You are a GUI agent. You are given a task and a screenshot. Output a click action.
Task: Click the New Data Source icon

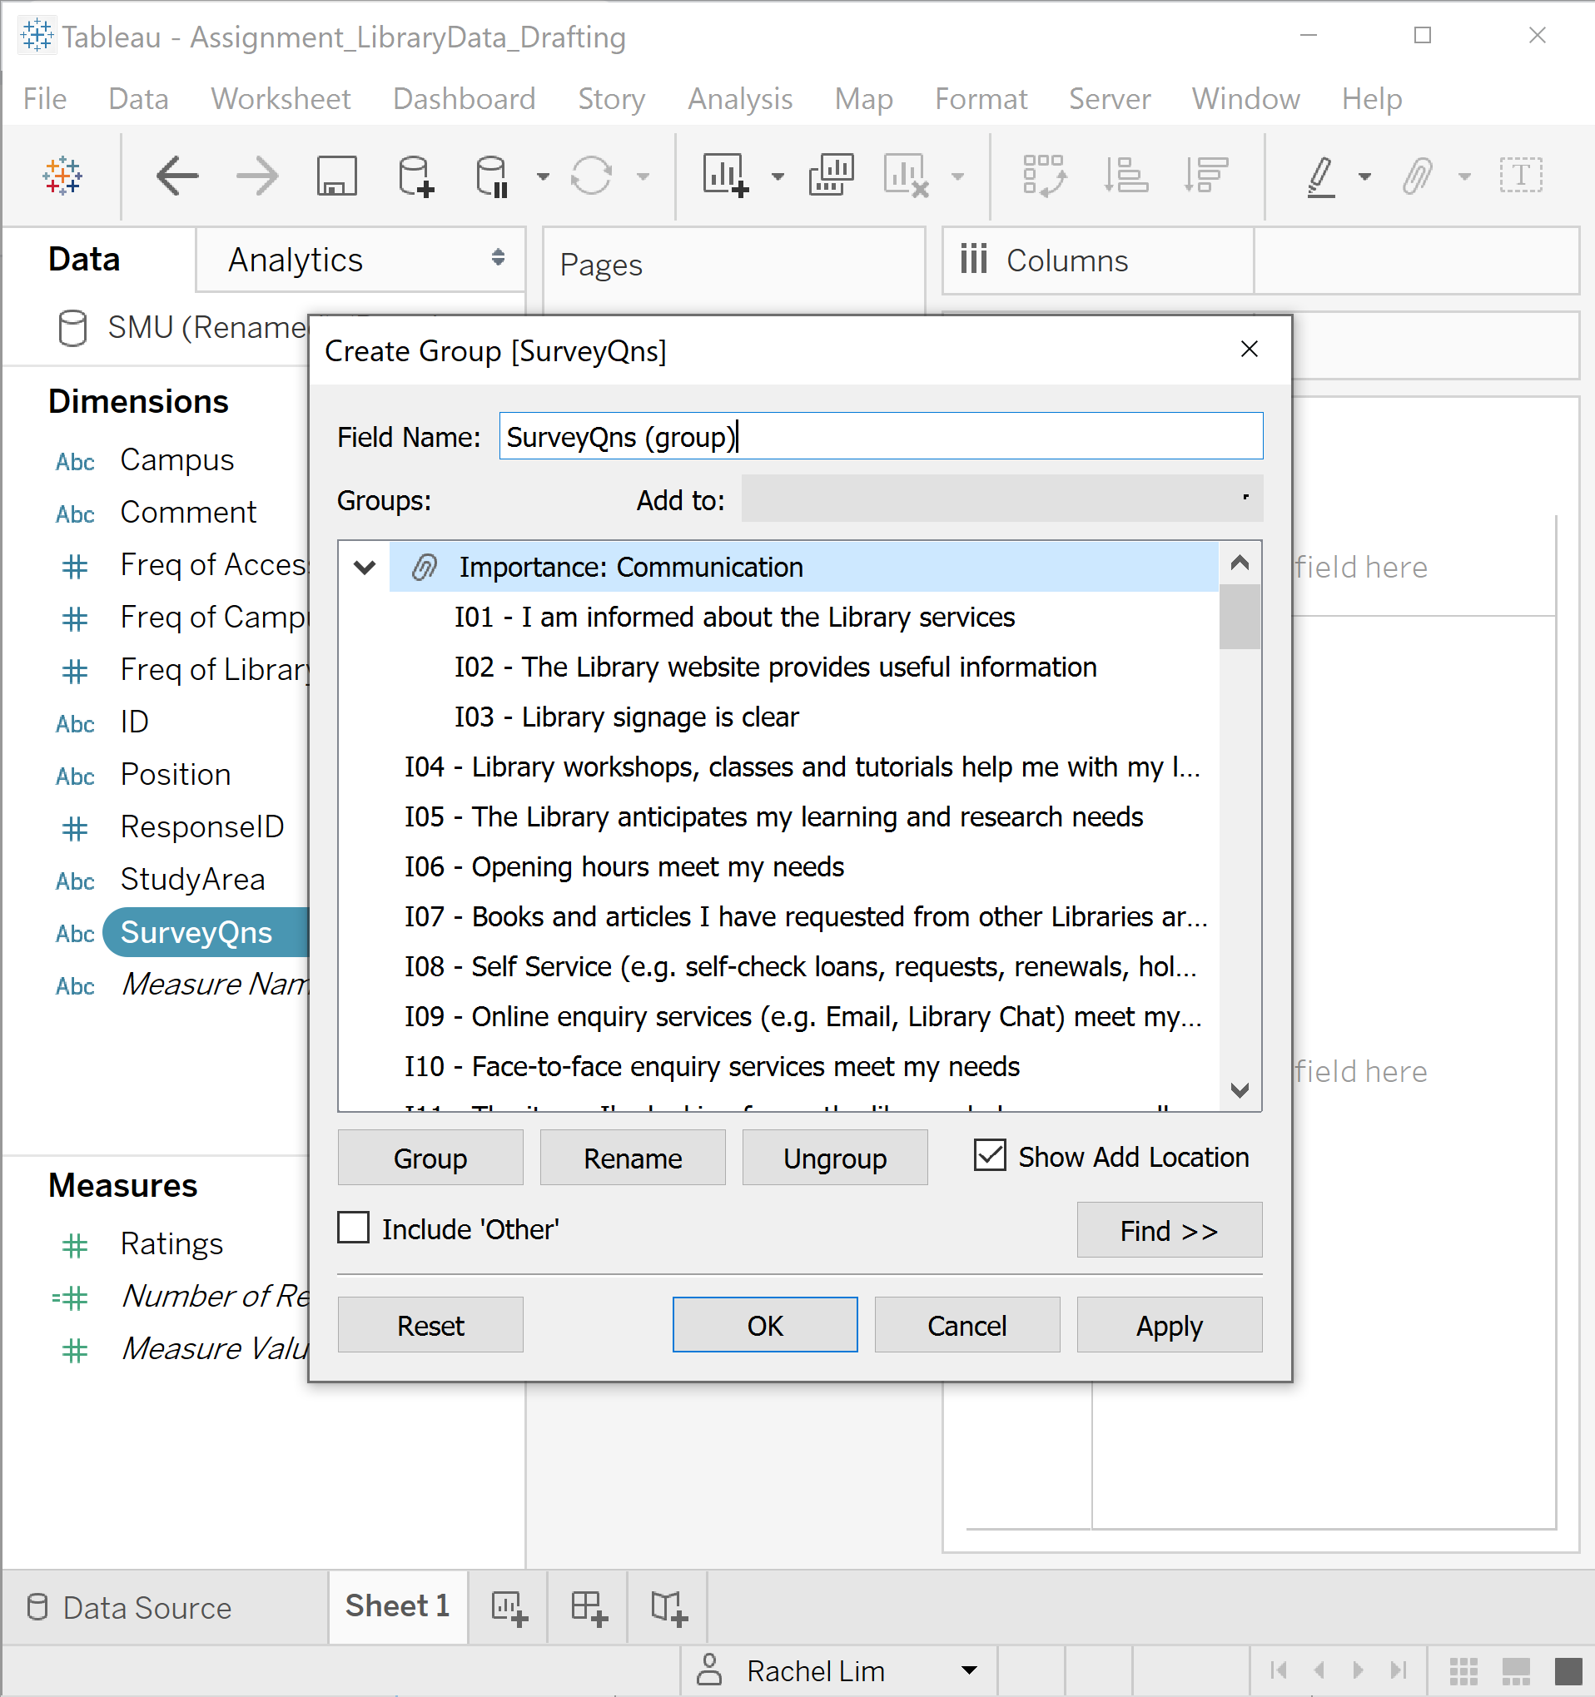[416, 176]
